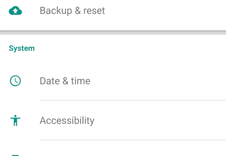Tap the divider line below Date & time
Image resolution: width=226 pixels, height=156 pixels.
coord(133,100)
